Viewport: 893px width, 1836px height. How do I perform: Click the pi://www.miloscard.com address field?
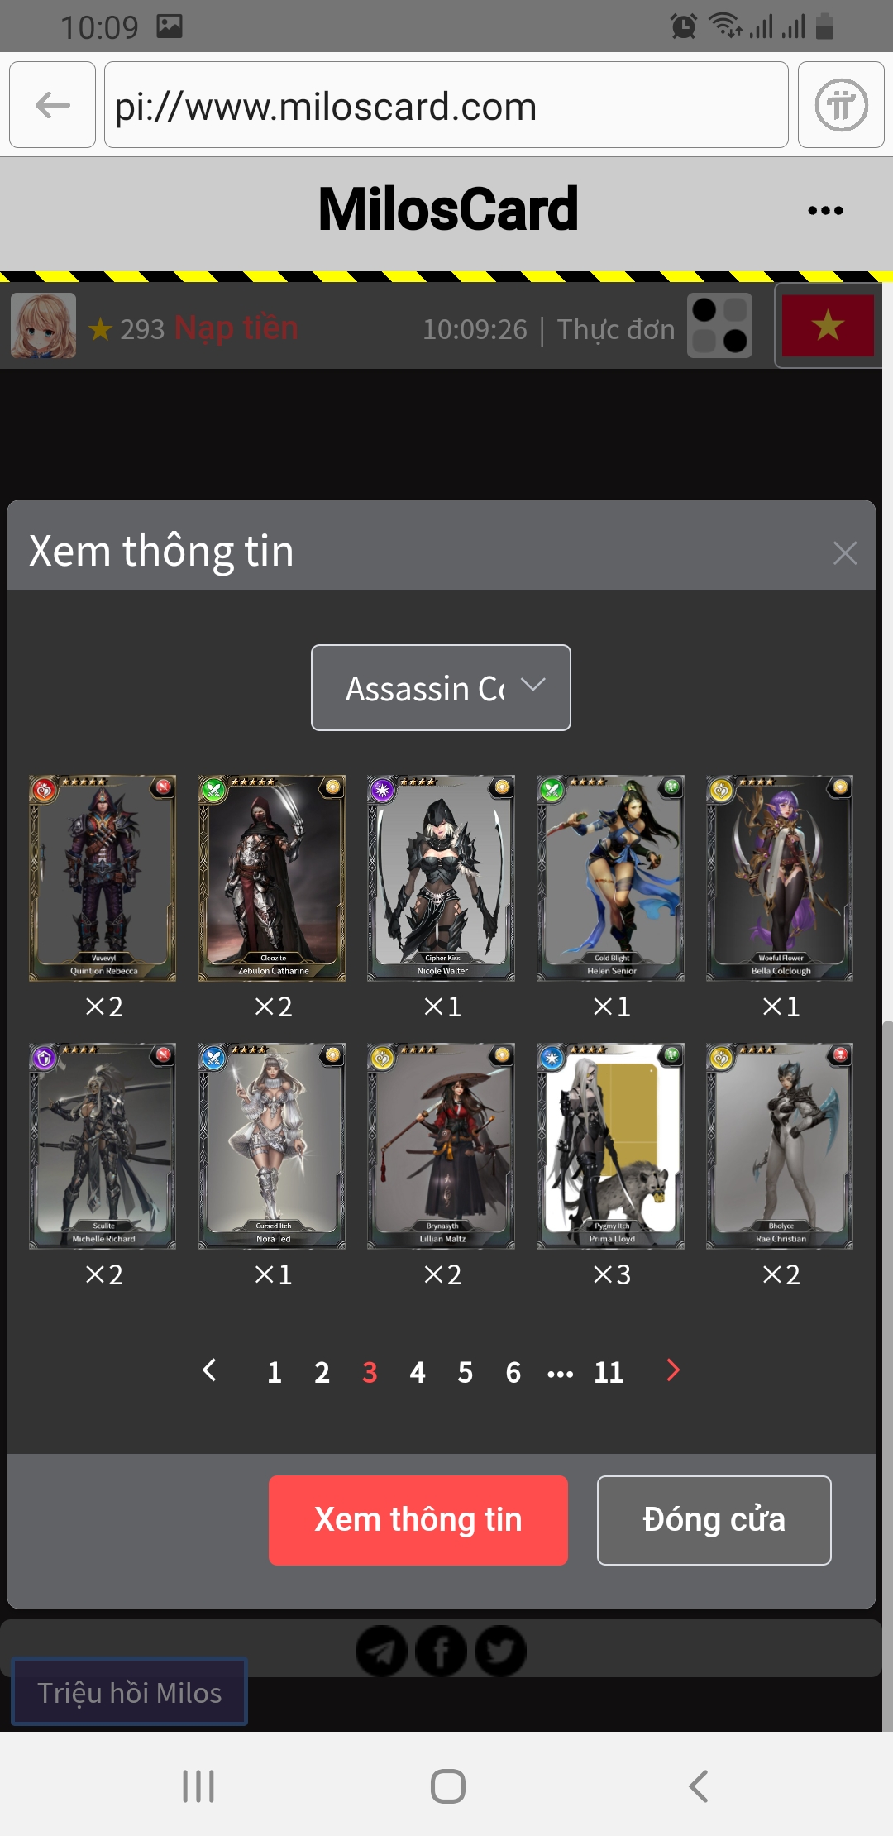pos(446,105)
